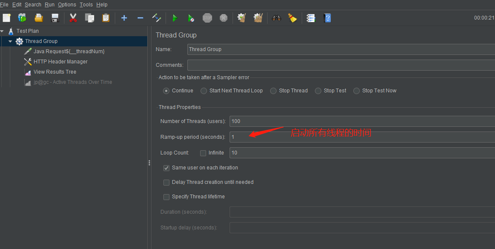Click the HTTP Header Manager tools icon
The width and height of the screenshot is (495, 249).
click(x=28, y=62)
